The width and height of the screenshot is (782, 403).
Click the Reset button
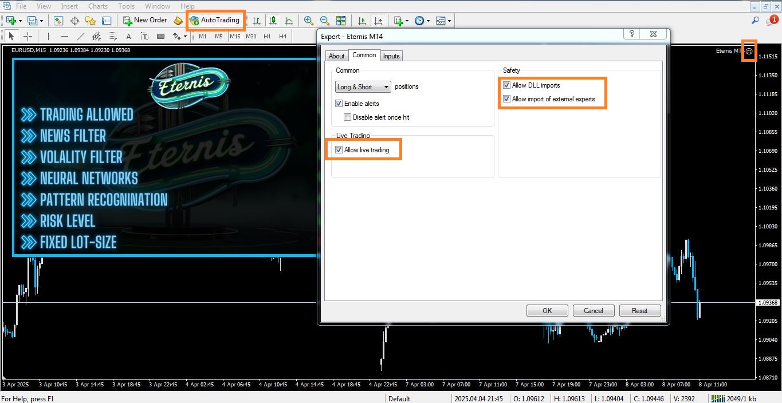coord(639,311)
